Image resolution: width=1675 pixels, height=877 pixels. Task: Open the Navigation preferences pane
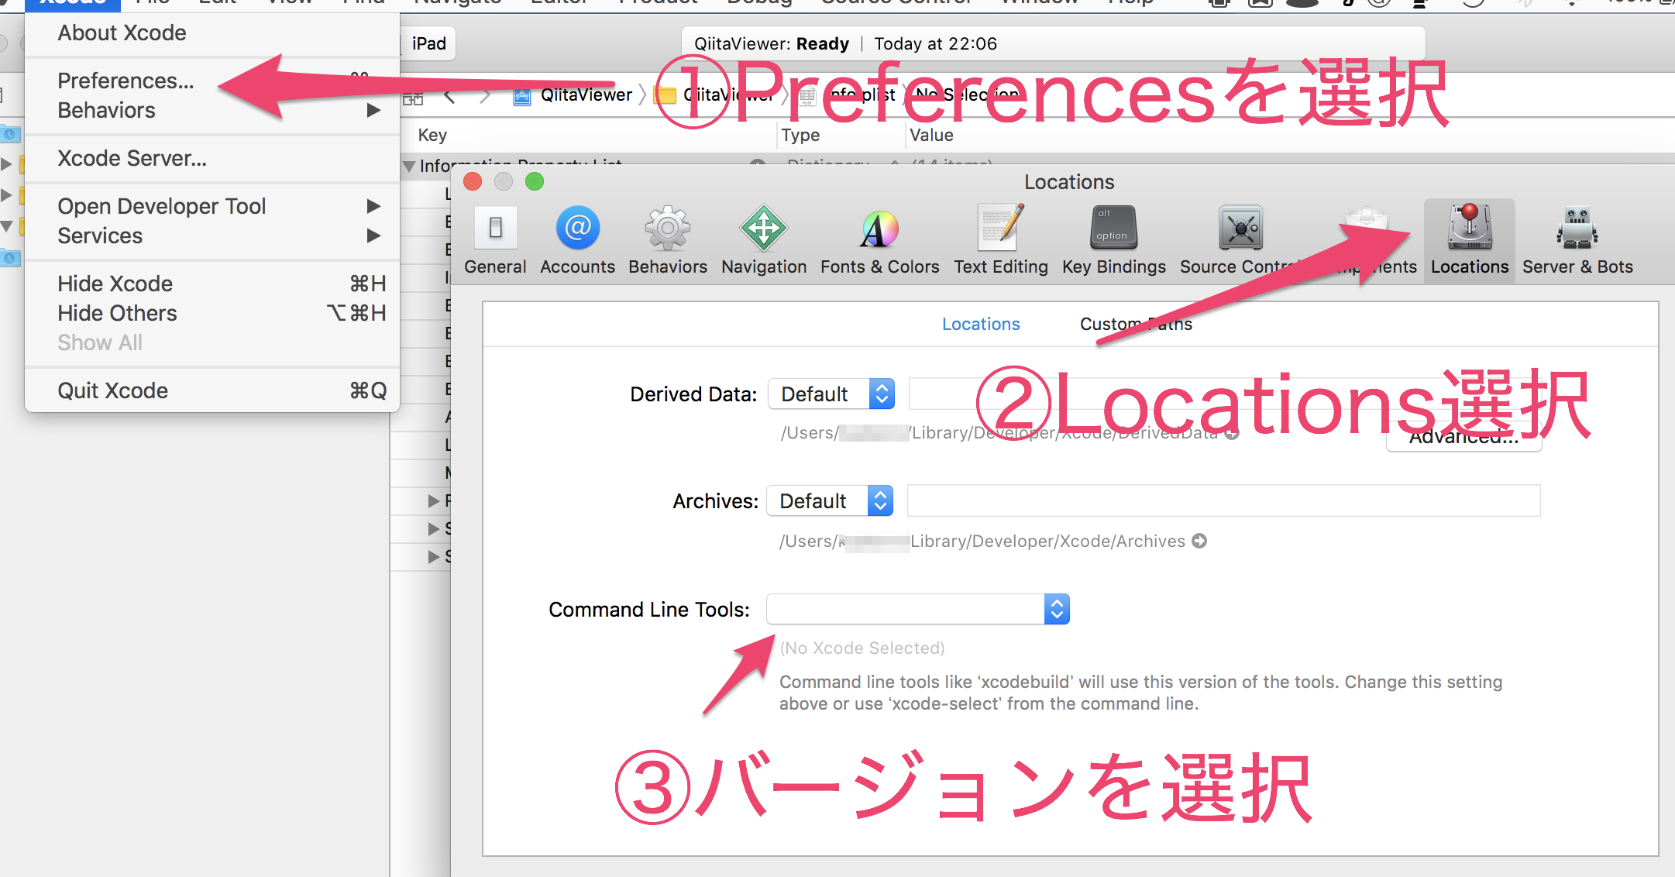[763, 240]
